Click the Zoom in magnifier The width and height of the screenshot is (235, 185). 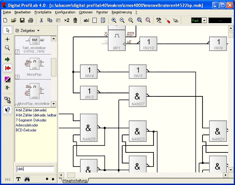coord(114,20)
